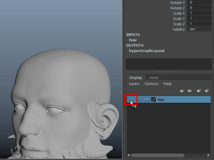Click the Scale X value field
Image resolution: width=214 pixels, height=160 pixels.
pos(200,13)
